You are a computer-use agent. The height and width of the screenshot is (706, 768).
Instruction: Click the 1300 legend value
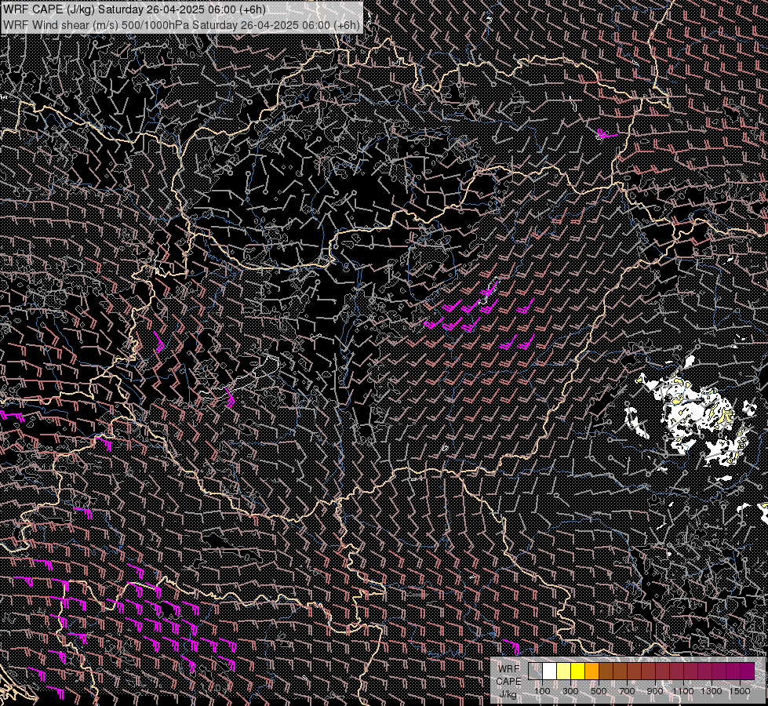click(x=712, y=691)
